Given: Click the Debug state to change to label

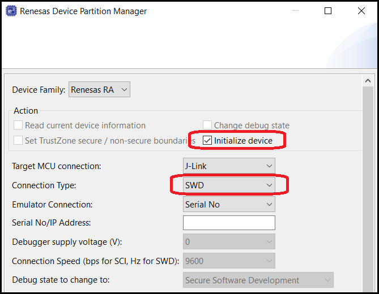Looking at the screenshot, I should point(61,280).
